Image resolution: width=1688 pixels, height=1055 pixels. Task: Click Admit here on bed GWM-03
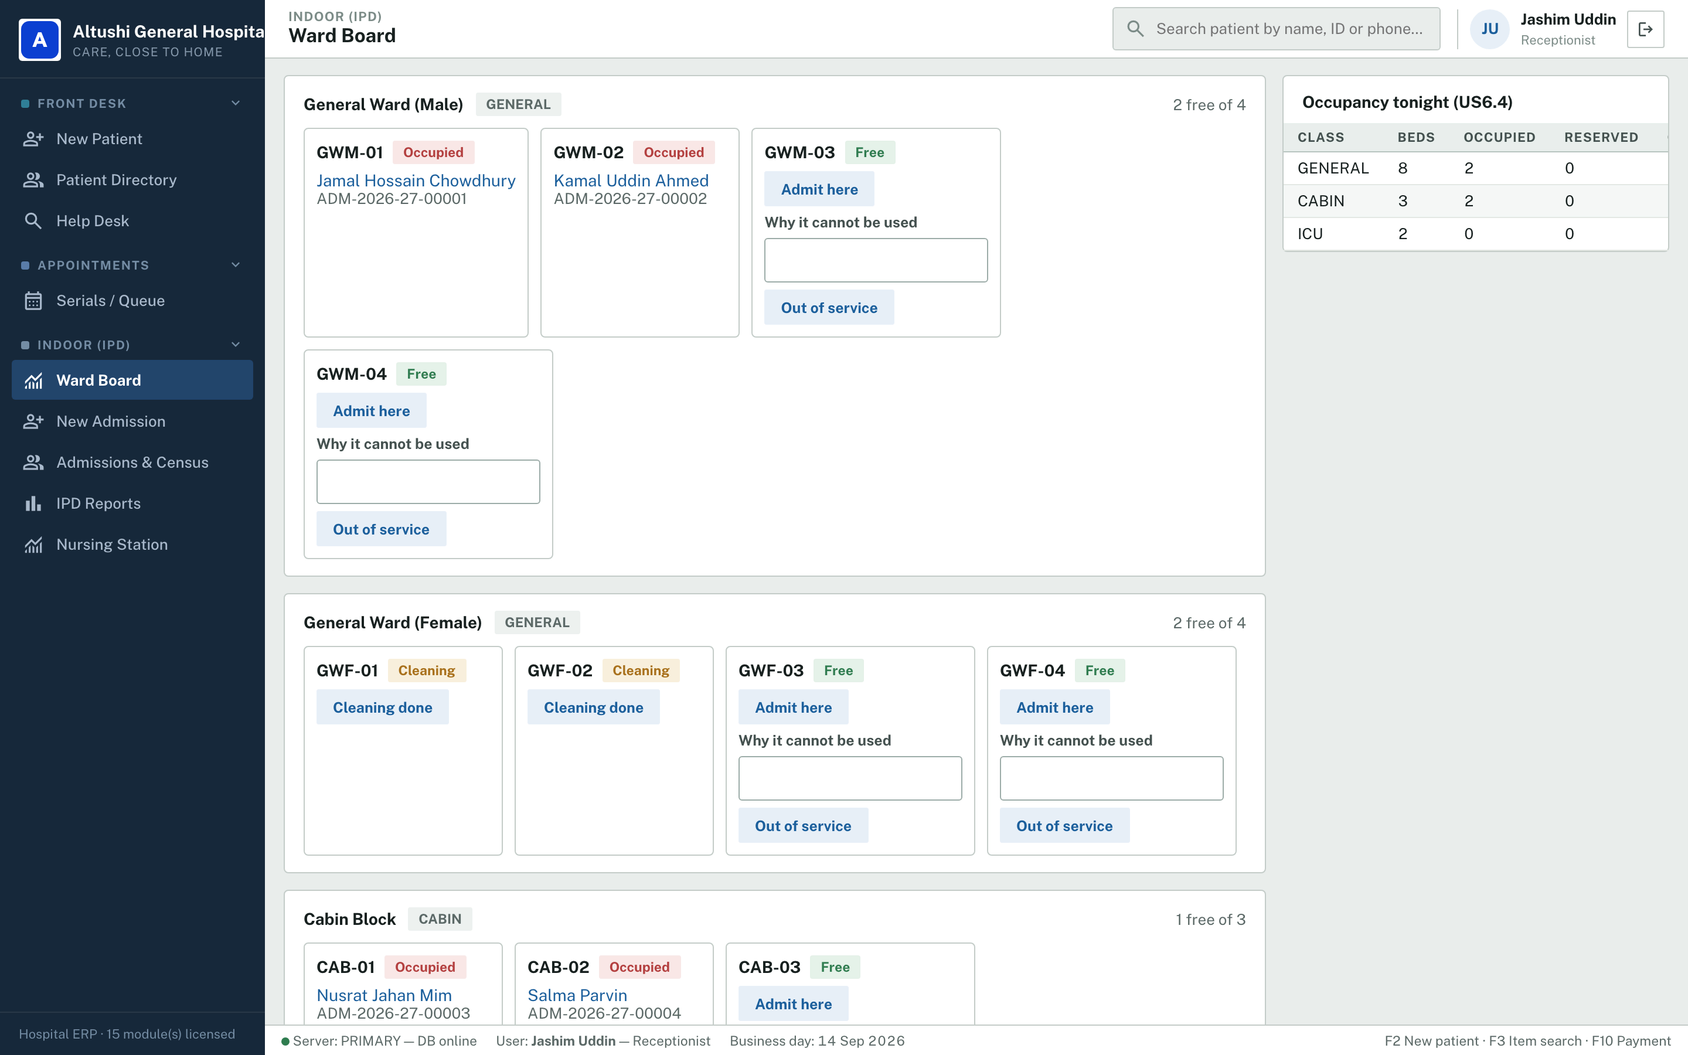click(x=819, y=189)
